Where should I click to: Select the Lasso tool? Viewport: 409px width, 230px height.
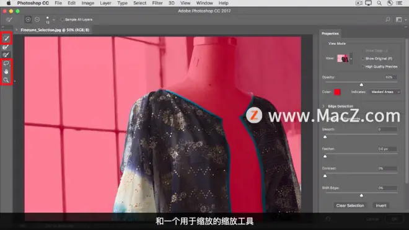(6, 63)
